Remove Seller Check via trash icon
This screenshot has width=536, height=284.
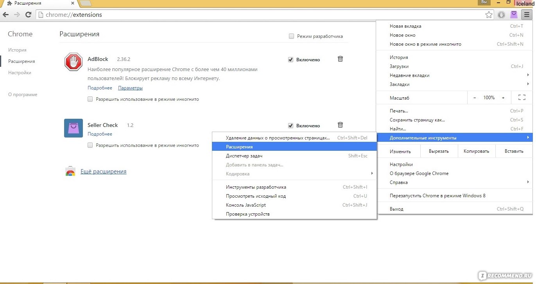(340, 125)
